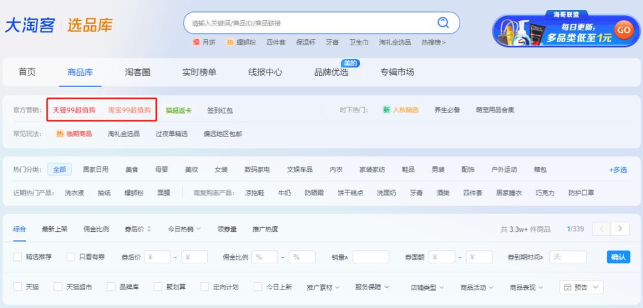The width and height of the screenshot is (643, 308).
Task: Open 签到红包 link
Action: (220, 110)
